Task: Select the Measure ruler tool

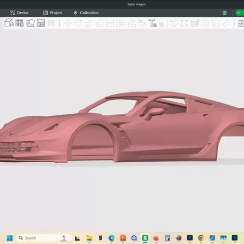Action: tap(226, 23)
